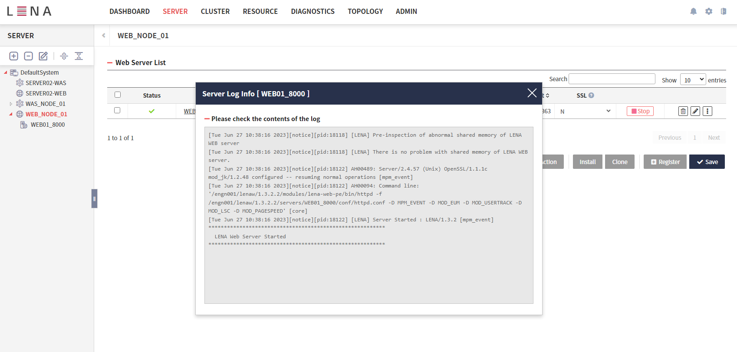Collapse all tree nodes icon

pyautogui.click(x=79, y=56)
